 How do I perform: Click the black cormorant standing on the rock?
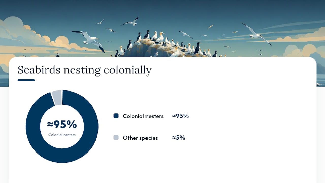tap(197, 48)
